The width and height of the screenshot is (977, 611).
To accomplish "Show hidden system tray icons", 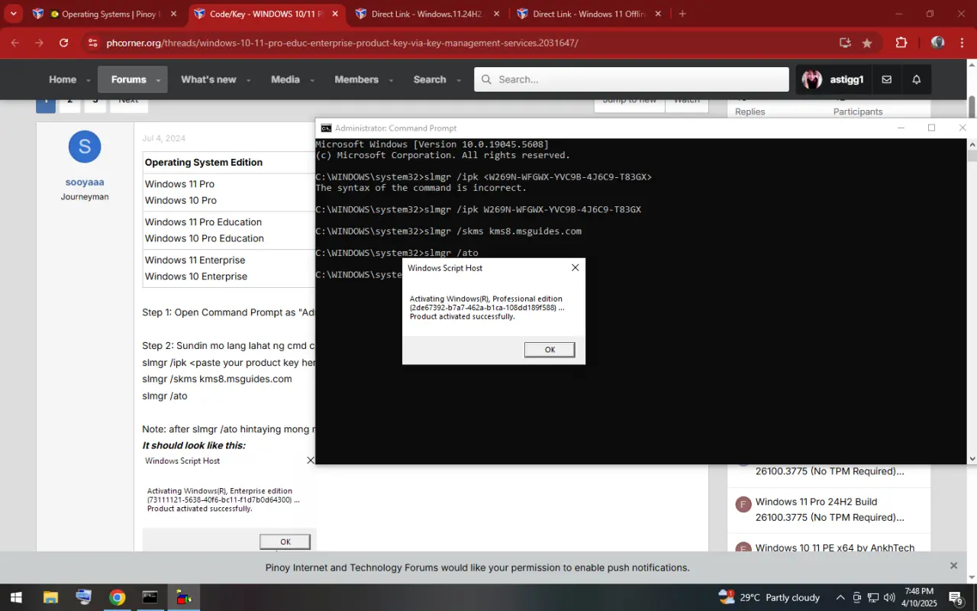I will click(x=840, y=597).
